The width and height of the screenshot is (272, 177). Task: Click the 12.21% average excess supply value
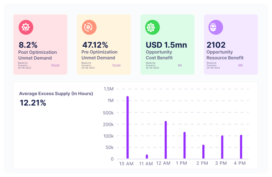(33, 103)
